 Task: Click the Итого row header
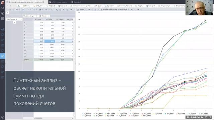(x=28, y=60)
